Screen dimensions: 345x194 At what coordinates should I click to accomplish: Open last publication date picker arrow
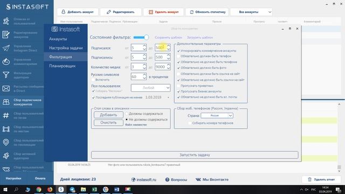tap(168, 97)
